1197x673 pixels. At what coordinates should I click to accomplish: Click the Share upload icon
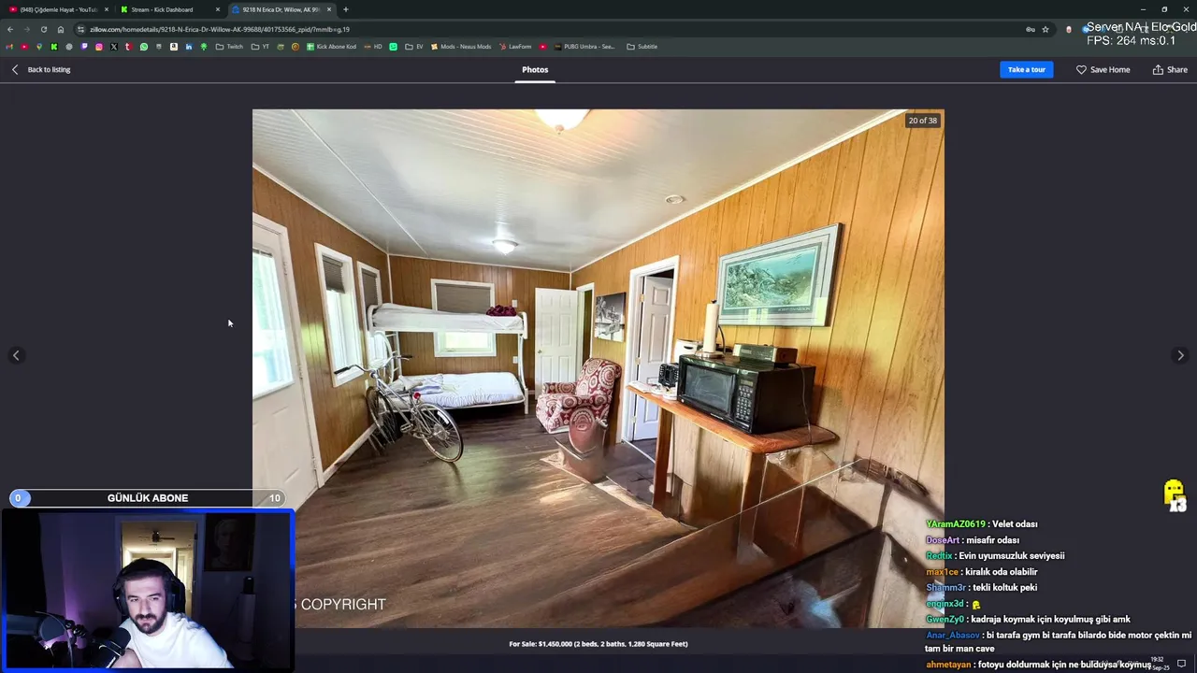click(x=1158, y=69)
